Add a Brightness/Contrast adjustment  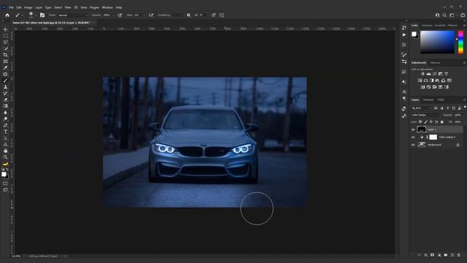tap(422, 74)
